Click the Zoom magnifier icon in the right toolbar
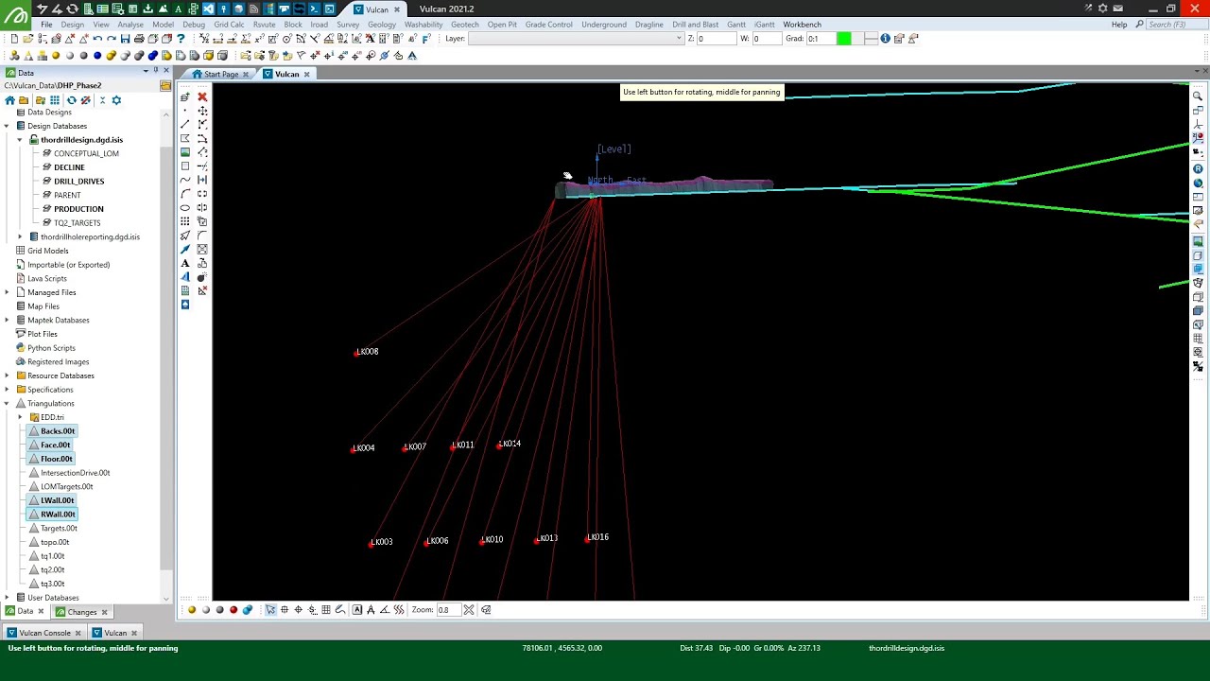This screenshot has height=681, width=1210. click(x=1198, y=96)
